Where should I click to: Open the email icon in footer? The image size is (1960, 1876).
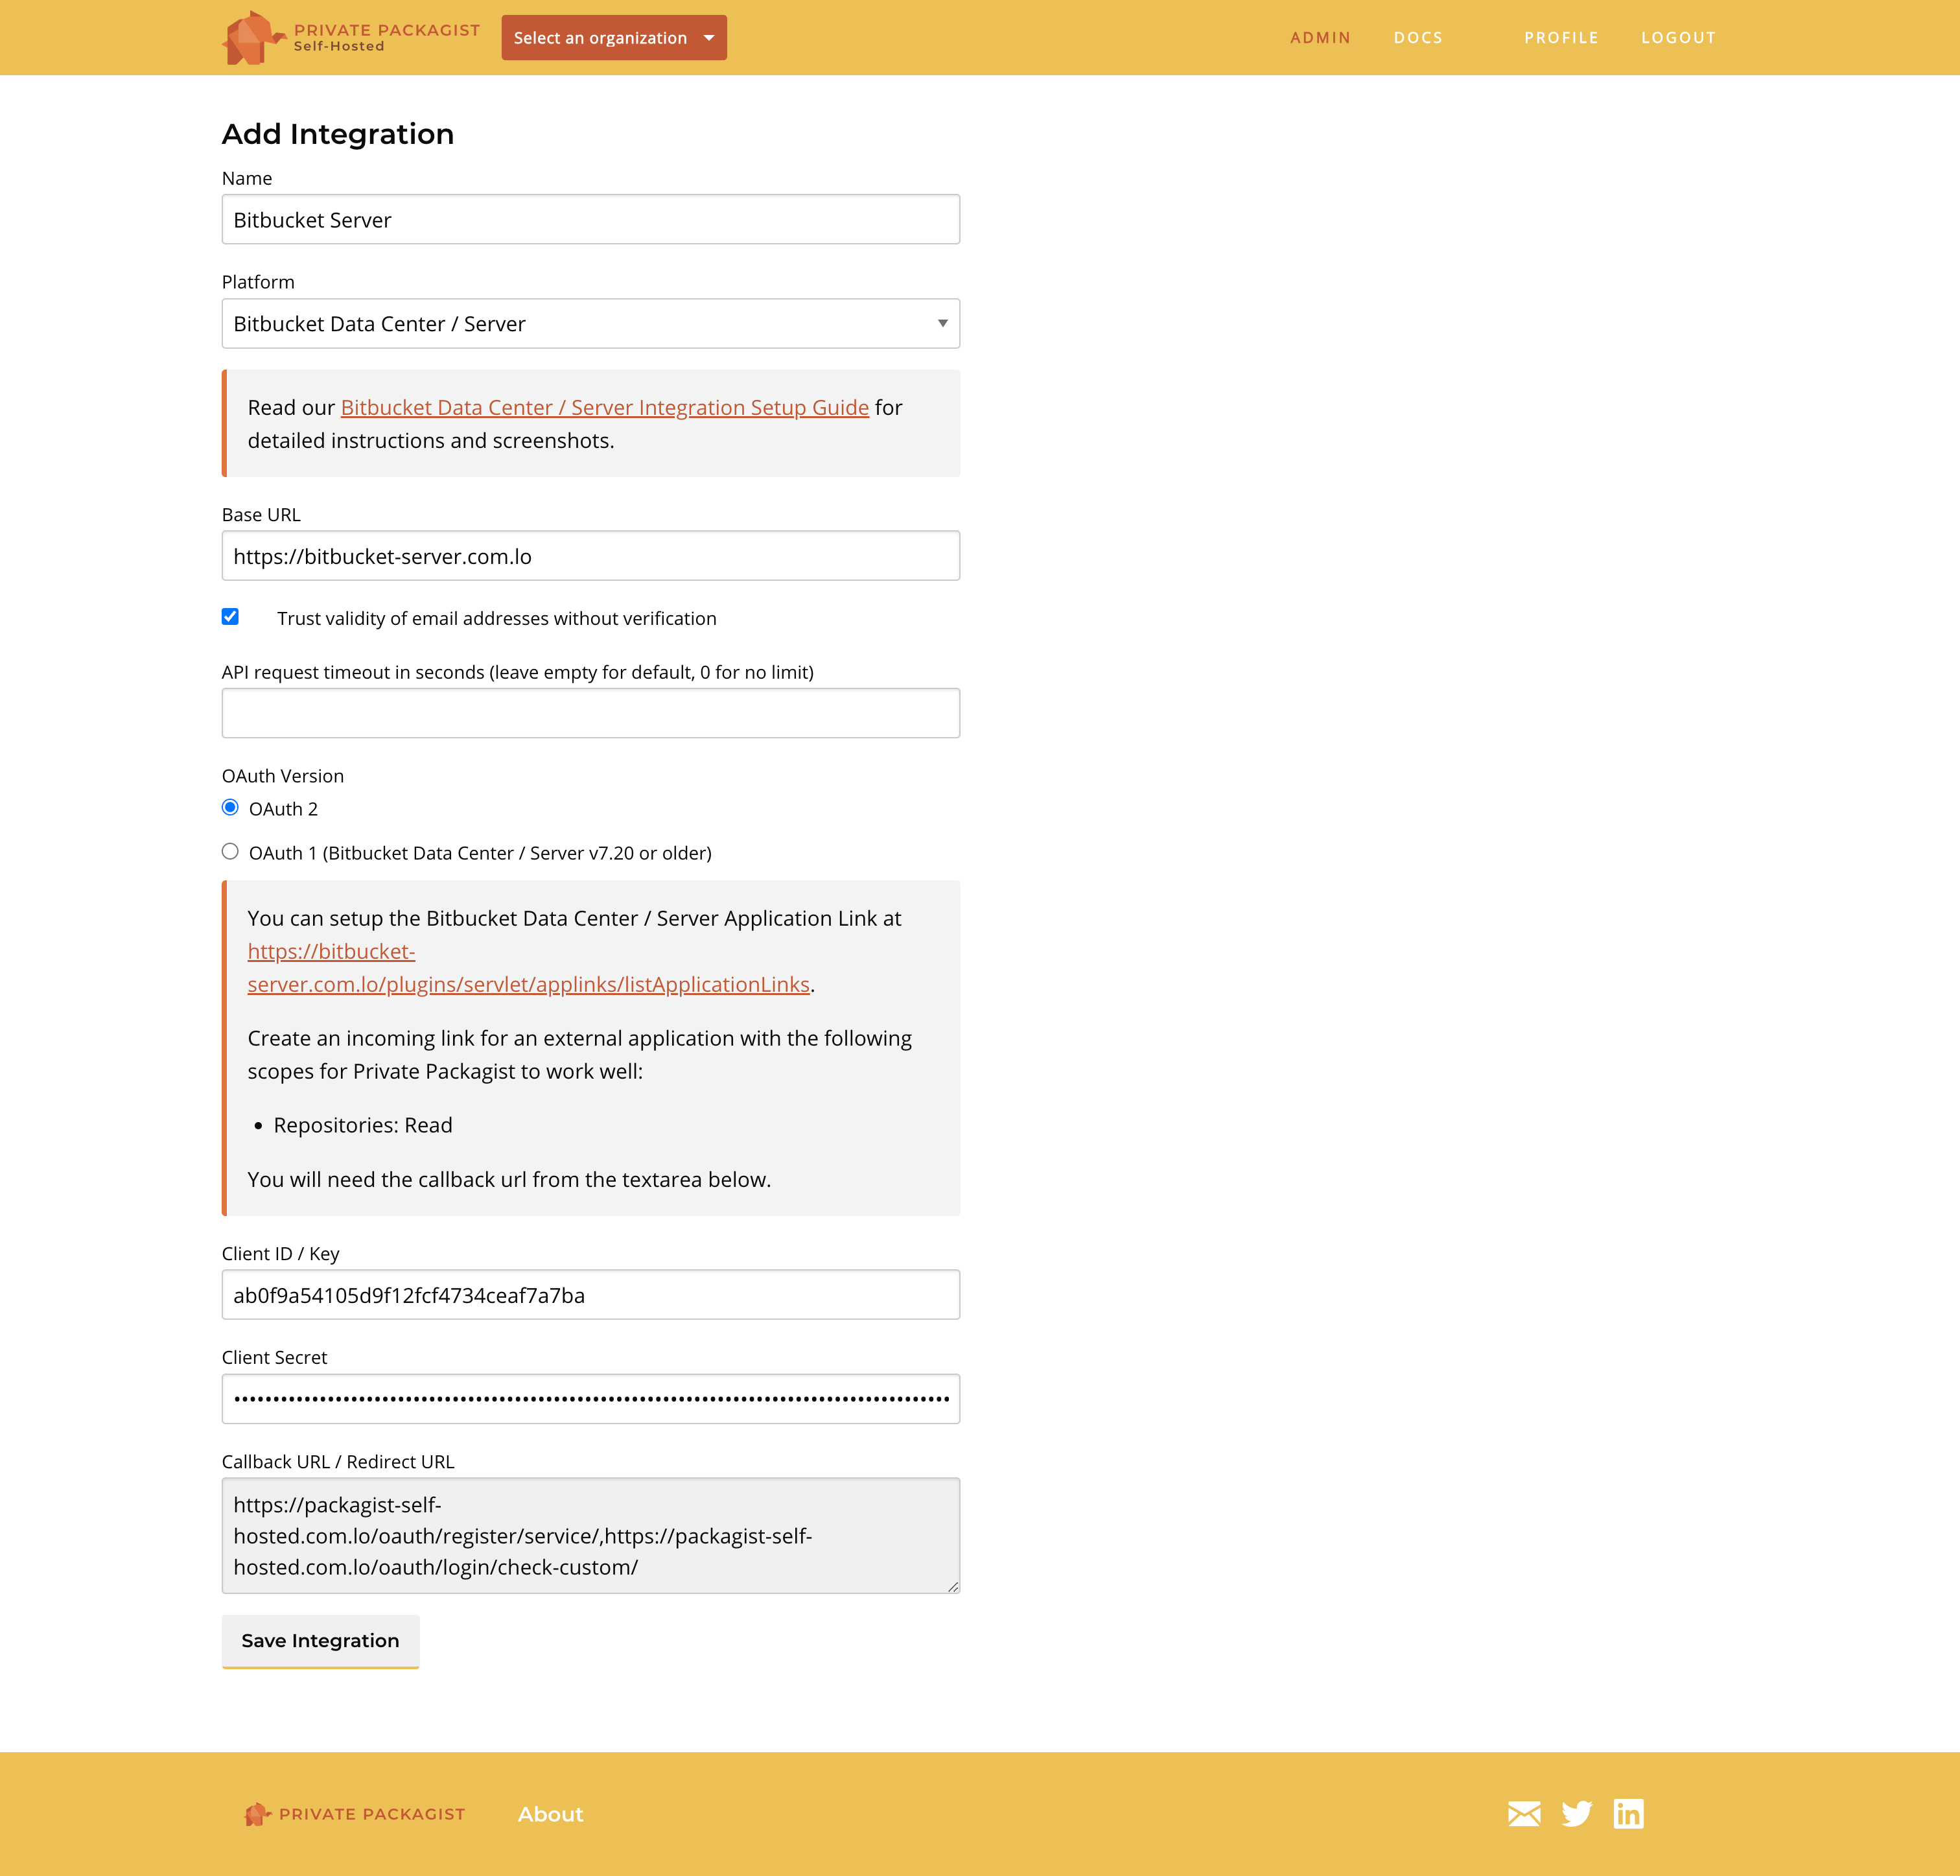pyautogui.click(x=1524, y=1814)
